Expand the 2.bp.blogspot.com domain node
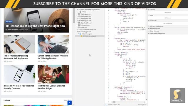Image resolution: width=188 pixels, height=106 pixels. point(77,16)
